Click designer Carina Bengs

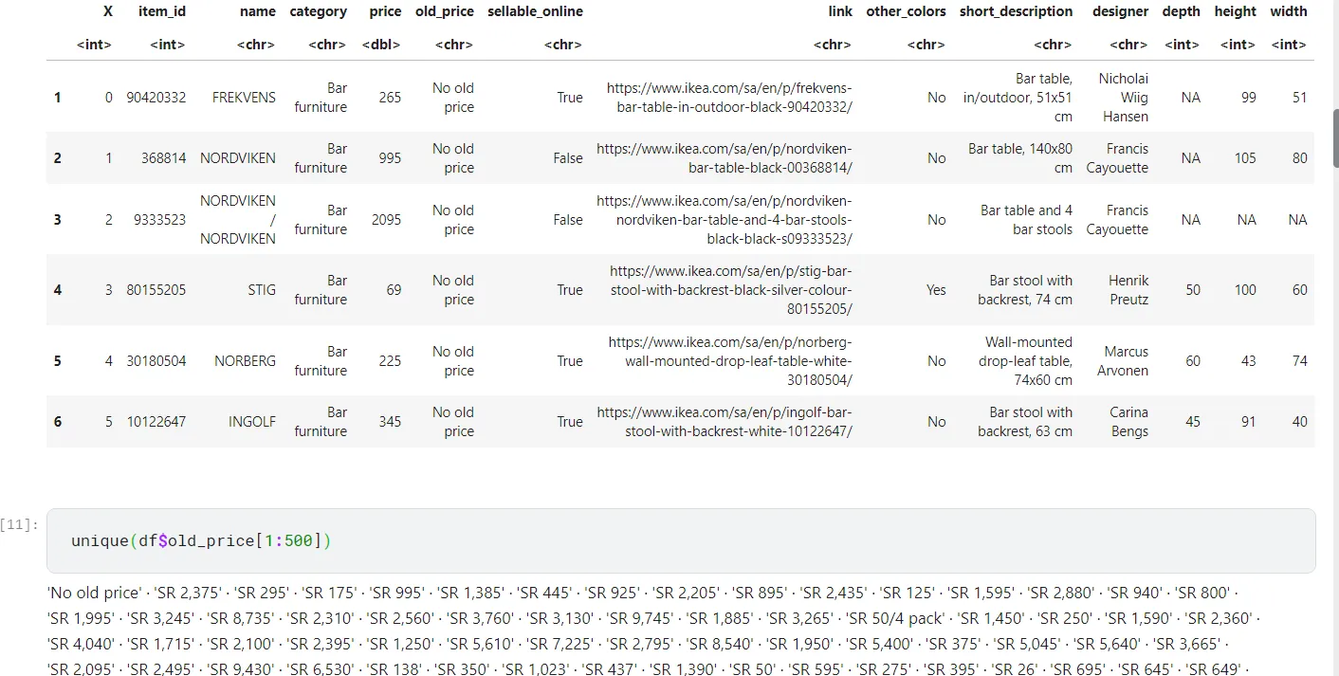click(x=1128, y=422)
